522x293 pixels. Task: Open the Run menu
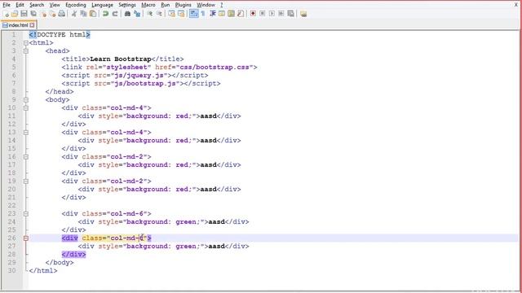(165, 5)
